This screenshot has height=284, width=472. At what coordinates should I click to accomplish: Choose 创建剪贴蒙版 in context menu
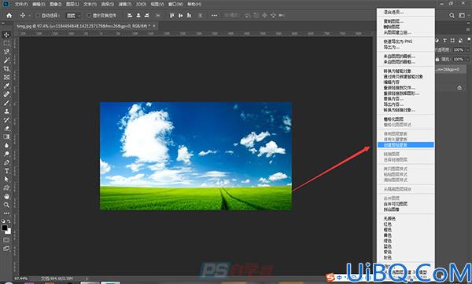(x=405, y=145)
